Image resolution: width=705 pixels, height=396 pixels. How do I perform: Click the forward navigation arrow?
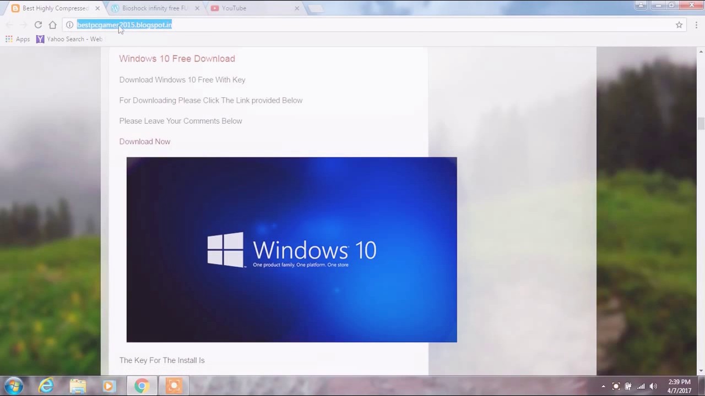coord(24,25)
